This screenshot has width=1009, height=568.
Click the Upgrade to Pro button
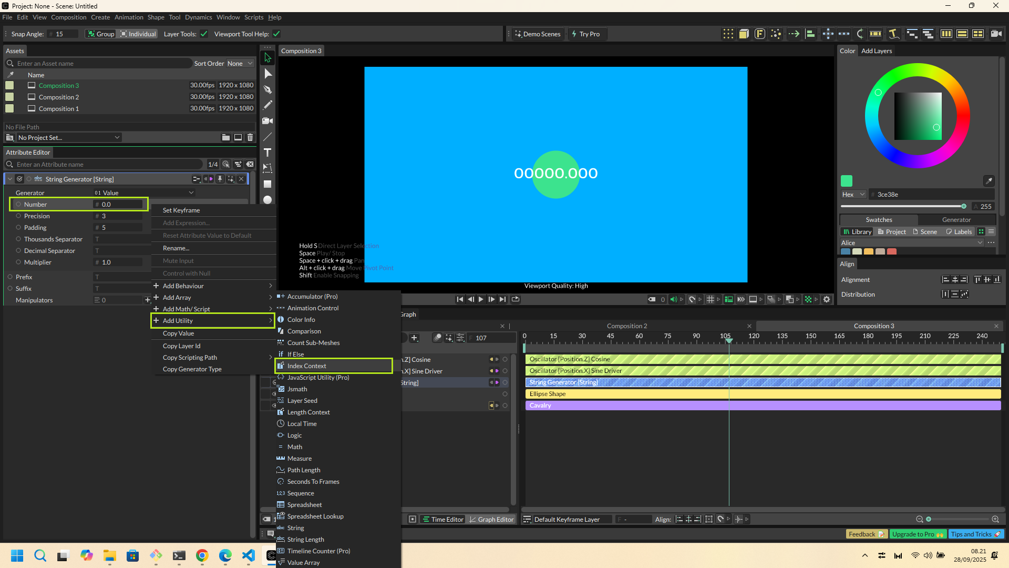(917, 534)
